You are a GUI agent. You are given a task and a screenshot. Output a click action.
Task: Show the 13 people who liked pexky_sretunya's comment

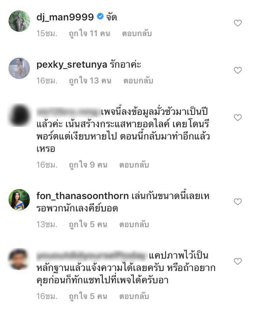click(x=90, y=81)
